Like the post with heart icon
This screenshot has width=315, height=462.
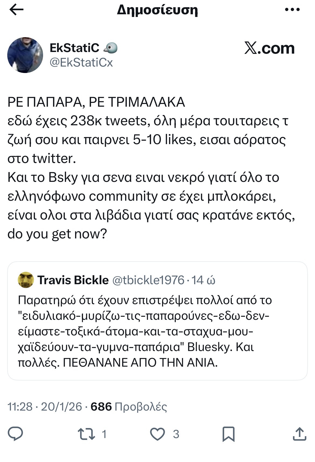(157, 434)
